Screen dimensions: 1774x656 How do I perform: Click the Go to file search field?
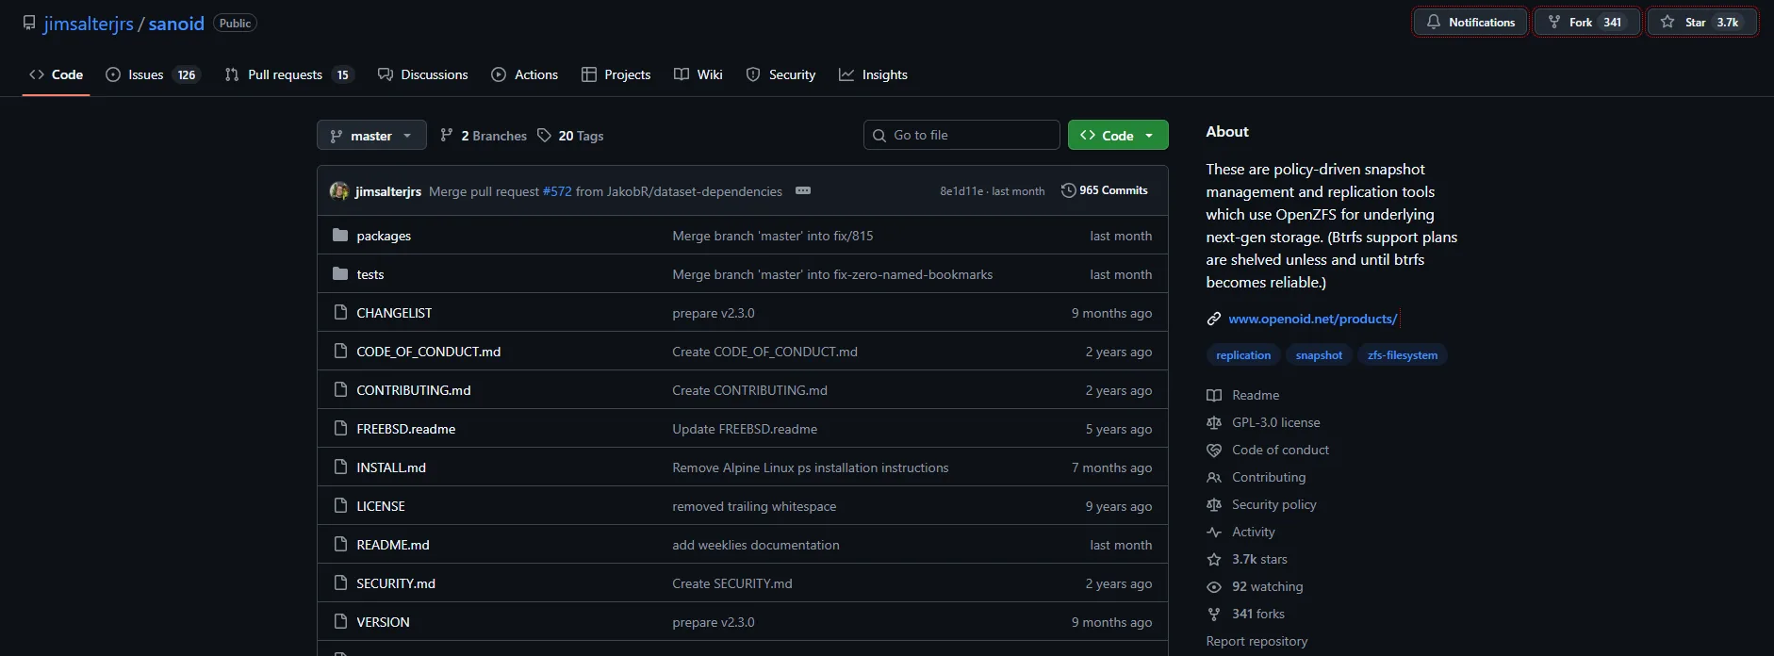tap(961, 135)
